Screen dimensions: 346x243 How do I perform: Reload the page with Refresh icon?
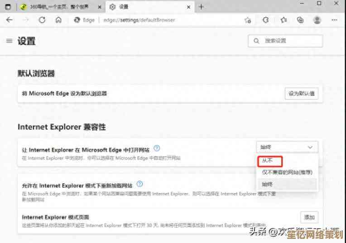[42, 20]
